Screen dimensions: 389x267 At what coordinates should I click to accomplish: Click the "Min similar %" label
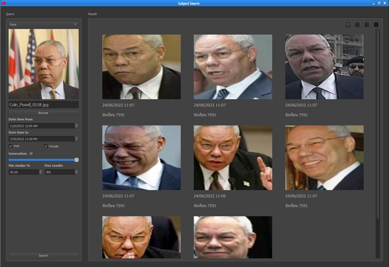click(19, 166)
